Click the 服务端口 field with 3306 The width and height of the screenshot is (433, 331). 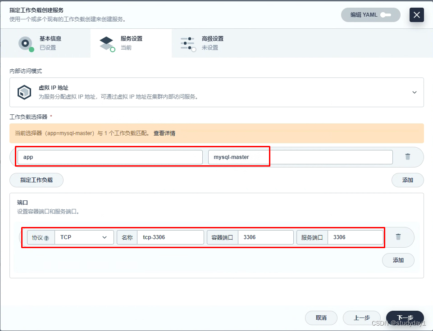[x=356, y=237]
